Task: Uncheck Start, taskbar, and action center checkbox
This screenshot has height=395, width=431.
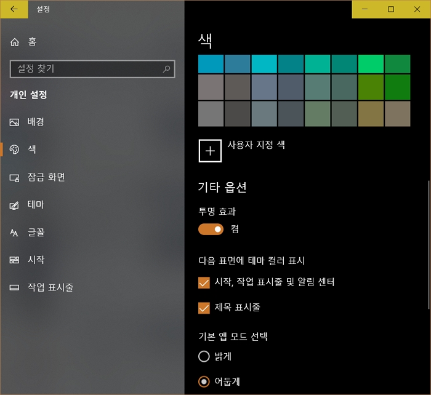Action: coord(204,282)
